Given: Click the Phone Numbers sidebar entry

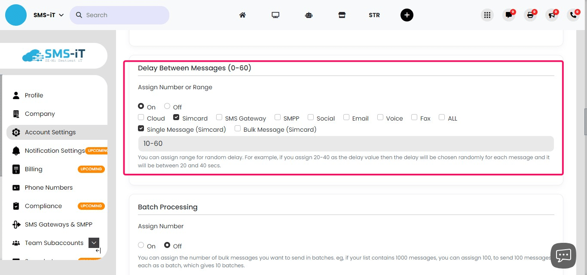Looking at the screenshot, I should [x=49, y=187].
